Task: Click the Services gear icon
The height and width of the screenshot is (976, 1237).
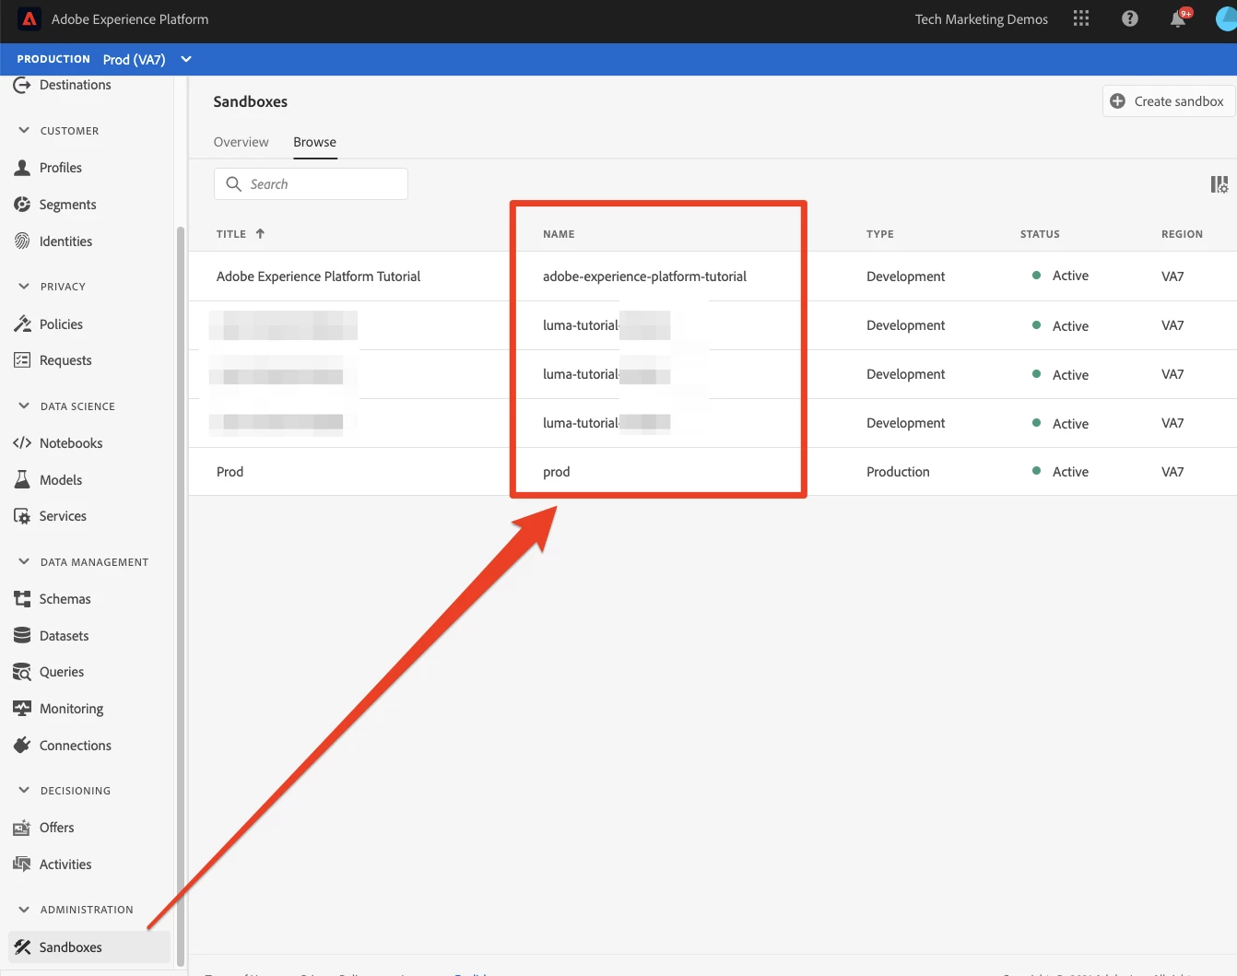Action: point(22,516)
